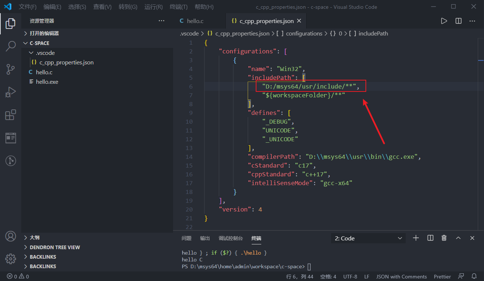Click Prettier in the status bar
This screenshot has width=484, height=281.
(442, 276)
